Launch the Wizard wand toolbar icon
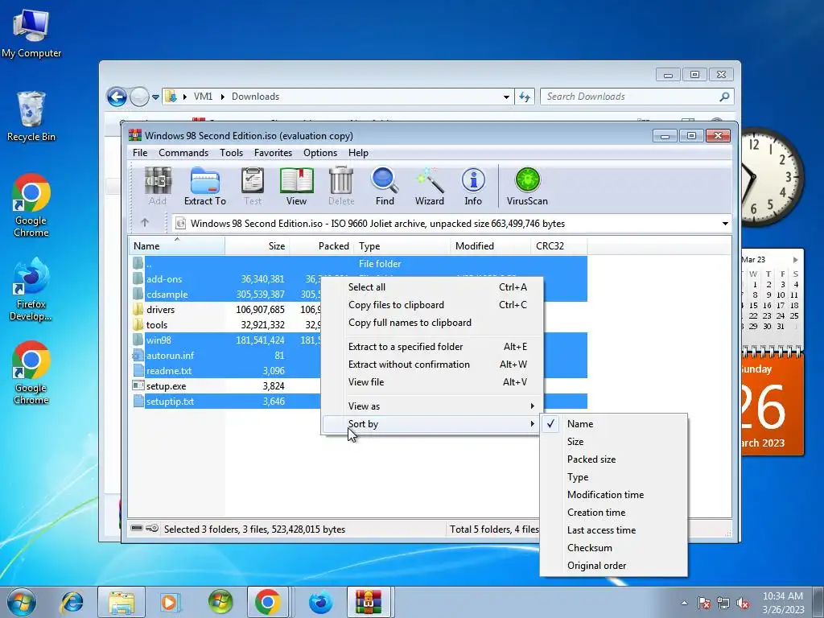 point(430,186)
